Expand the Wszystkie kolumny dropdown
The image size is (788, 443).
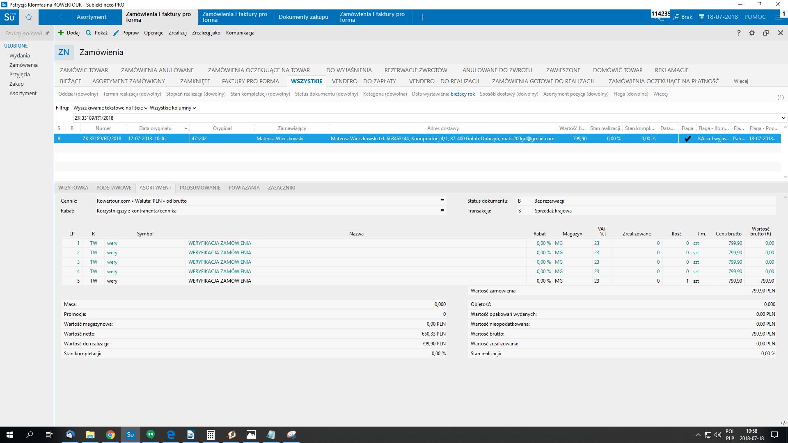[x=173, y=108]
